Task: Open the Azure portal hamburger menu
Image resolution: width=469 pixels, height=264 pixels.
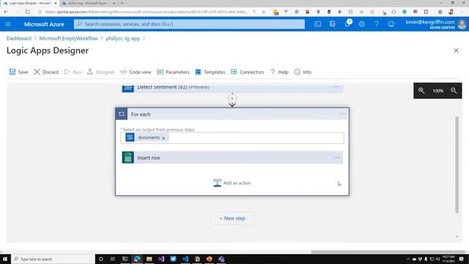Action: [8, 24]
